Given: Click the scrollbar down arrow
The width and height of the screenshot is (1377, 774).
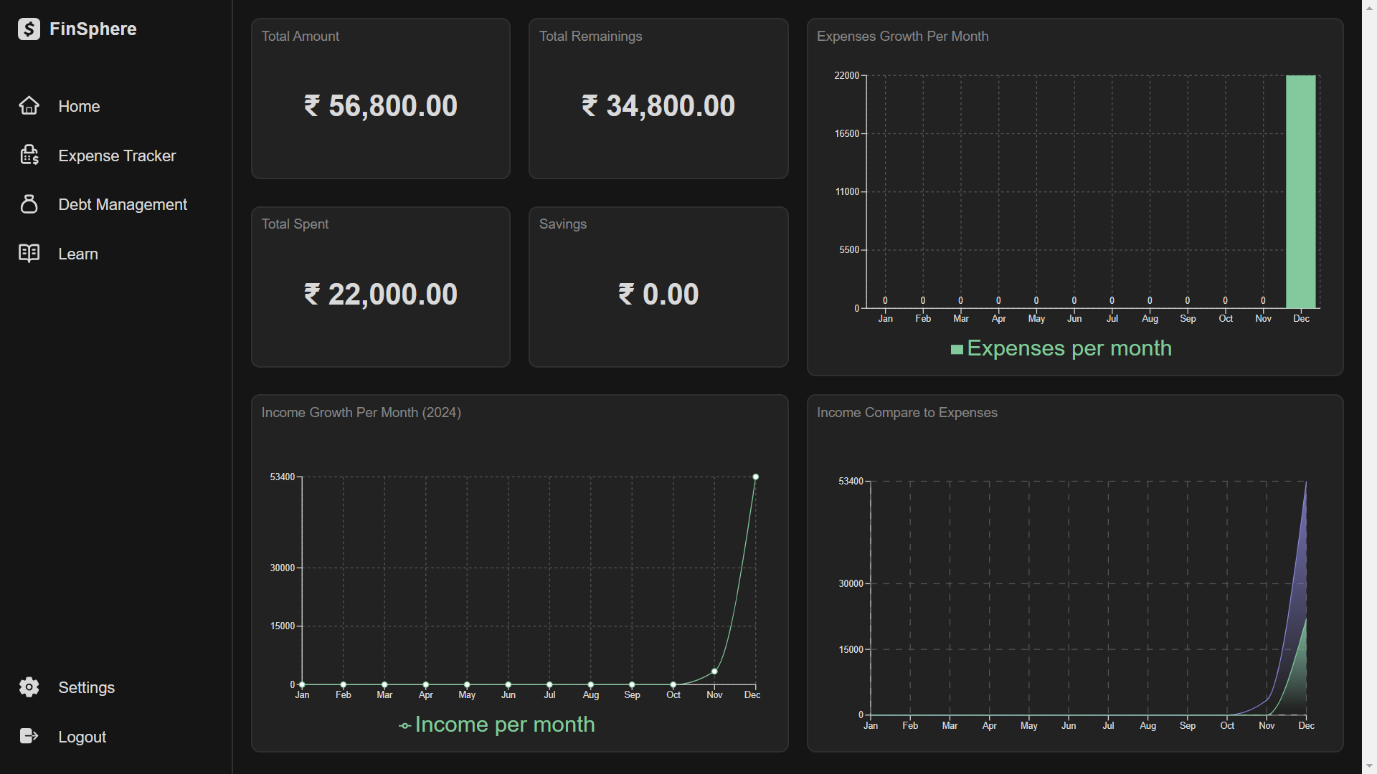Looking at the screenshot, I should (1370, 766).
